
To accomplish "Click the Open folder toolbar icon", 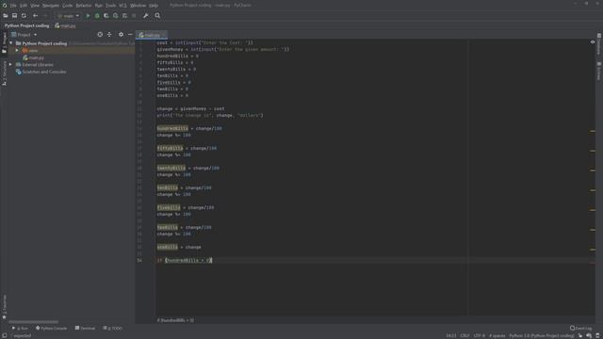I will point(6,16).
